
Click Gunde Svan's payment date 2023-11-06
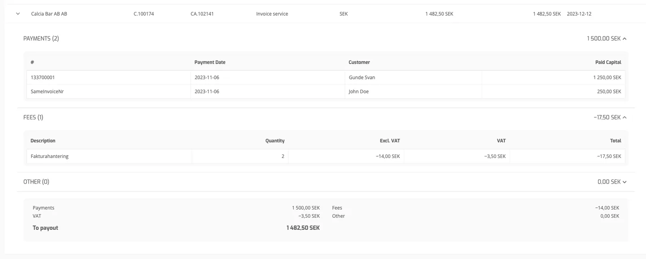(207, 78)
